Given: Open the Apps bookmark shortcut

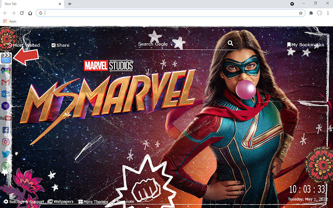Looking at the screenshot, I should tap(10, 21).
